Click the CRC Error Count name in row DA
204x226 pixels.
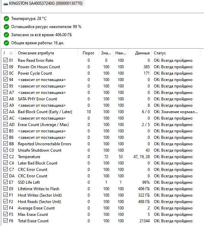pos(32,176)
